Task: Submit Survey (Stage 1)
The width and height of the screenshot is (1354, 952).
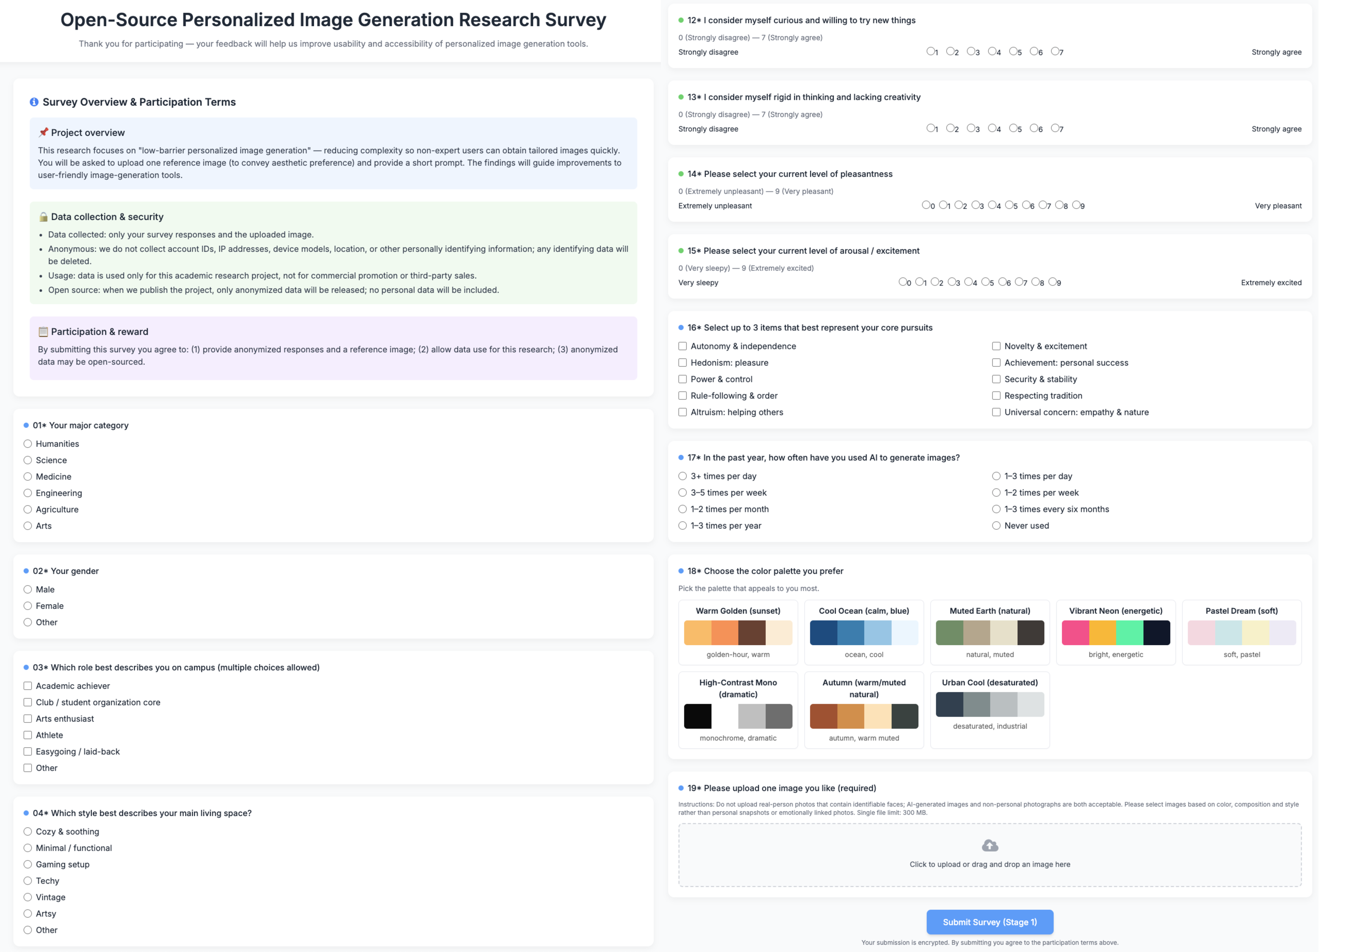Action: (989, 922)
